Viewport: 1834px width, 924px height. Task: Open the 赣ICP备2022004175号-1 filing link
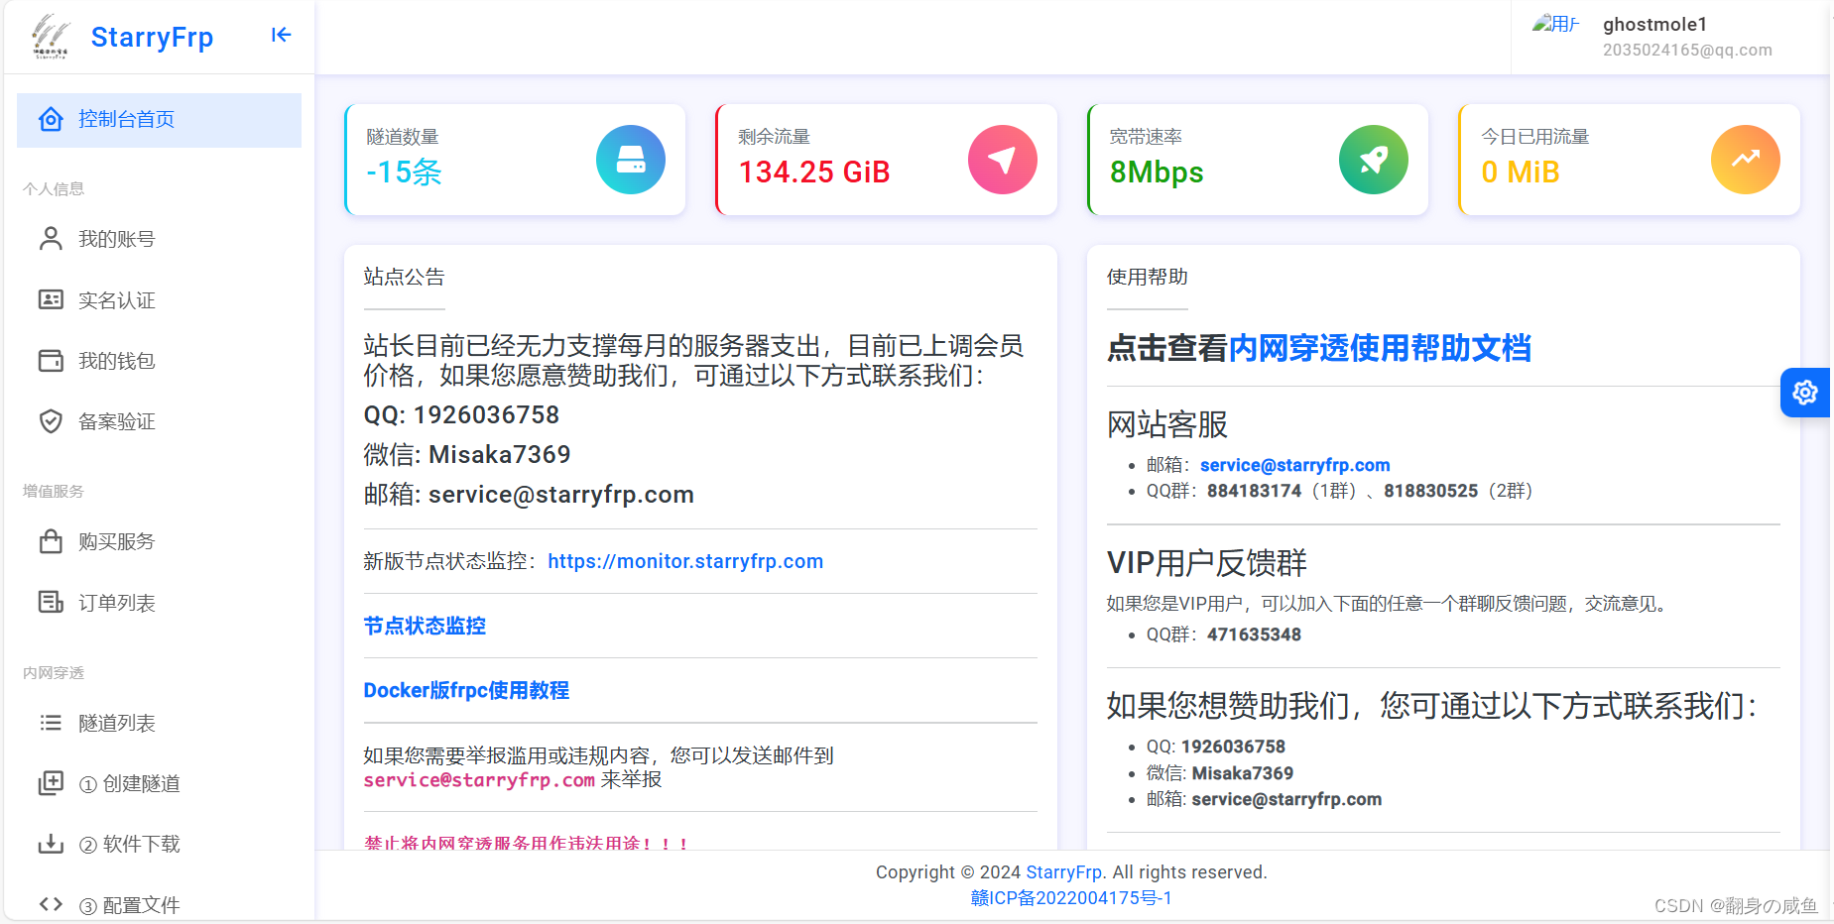(x=1071, y=898)
